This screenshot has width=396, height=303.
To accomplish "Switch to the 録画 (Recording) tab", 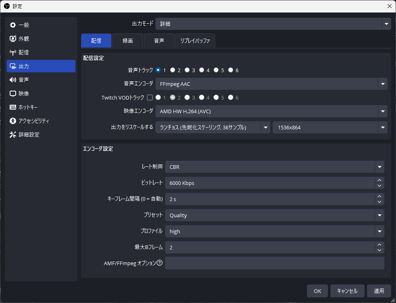I will tap(127, 41).
